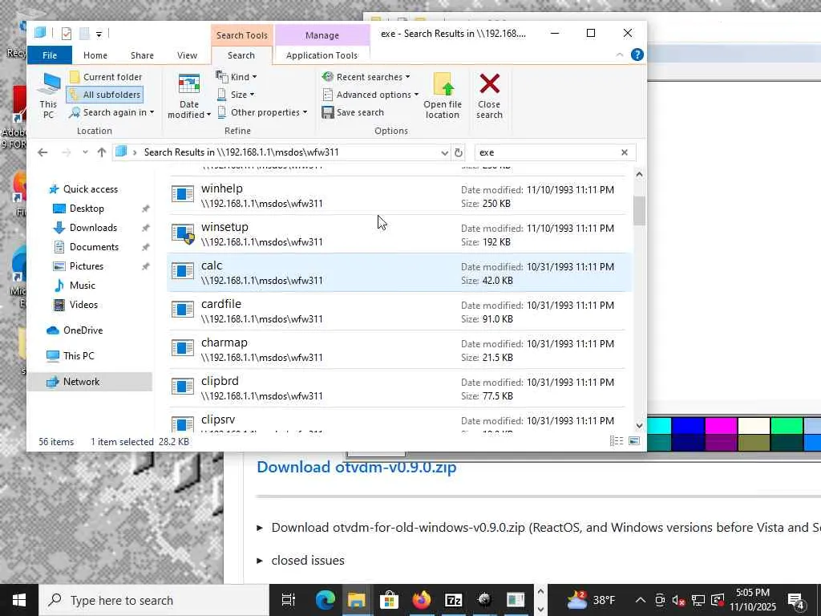The width and height of the screenshot is (821, 616).
Task: Launch Firefox from the taskbar
Action: pyautogui.click(x=421, y=600)
